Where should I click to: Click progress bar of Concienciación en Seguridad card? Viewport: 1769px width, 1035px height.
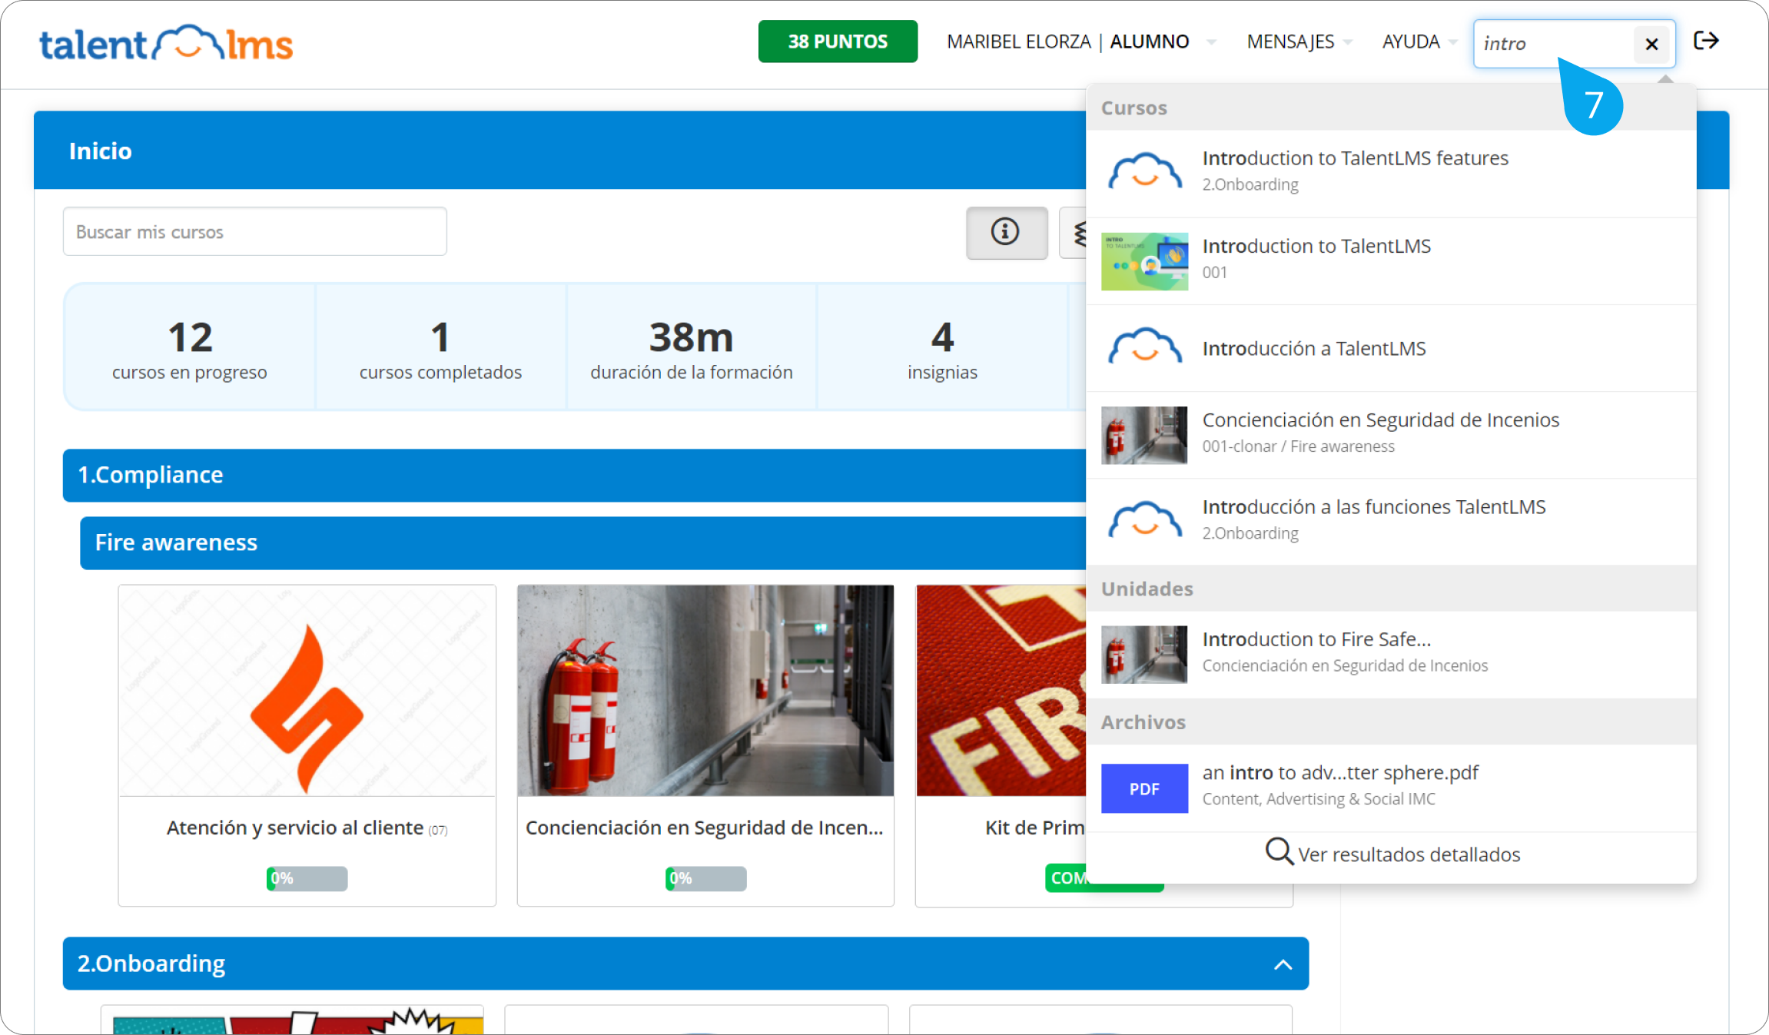click(x=705, y=878)
